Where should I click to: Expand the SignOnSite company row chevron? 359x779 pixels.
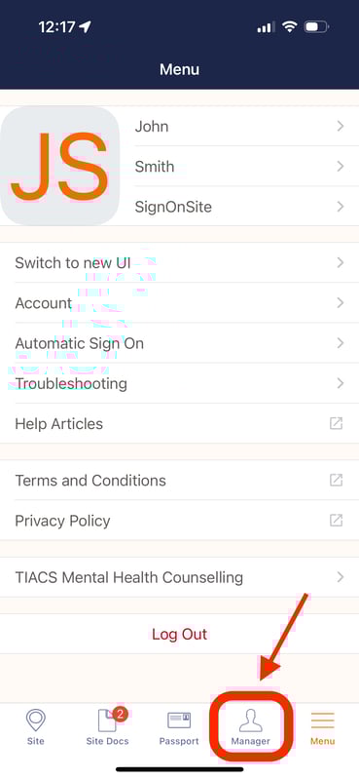click(x=341, y=207)
